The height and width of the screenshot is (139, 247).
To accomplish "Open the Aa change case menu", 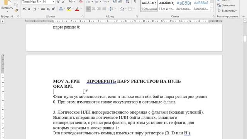I will pos(72,2).
